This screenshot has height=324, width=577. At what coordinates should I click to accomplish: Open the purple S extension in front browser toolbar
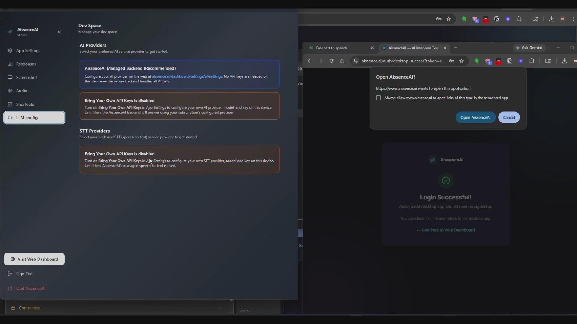coord(521,61)
